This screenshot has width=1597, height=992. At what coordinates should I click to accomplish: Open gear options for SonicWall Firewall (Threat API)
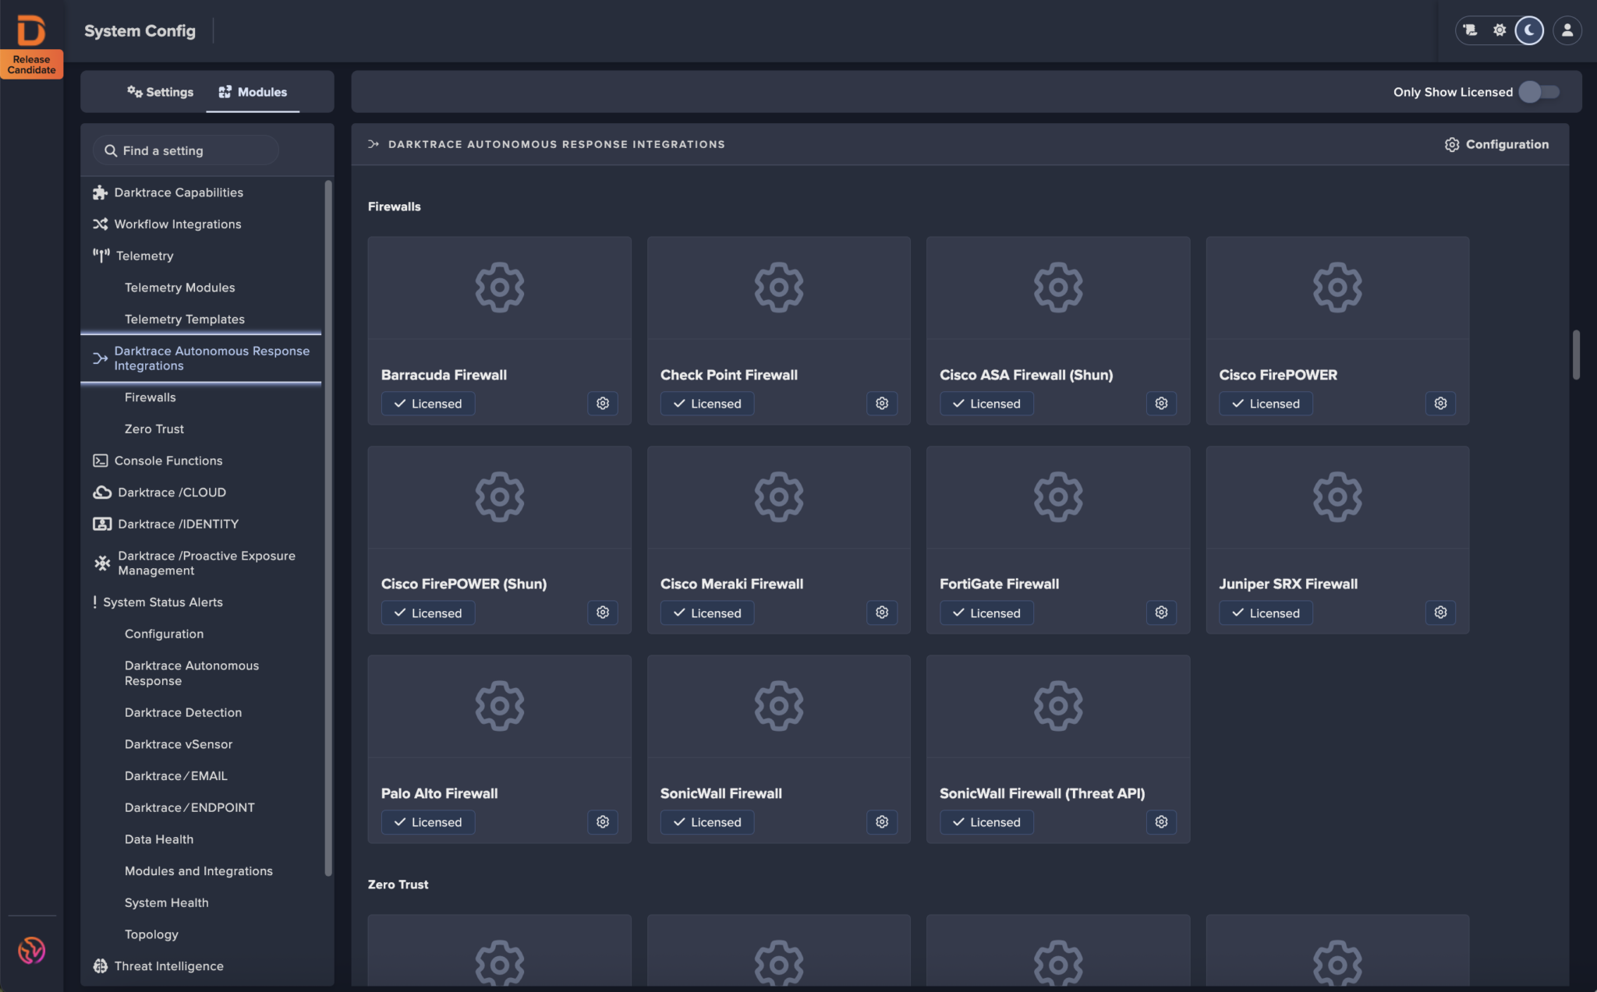click(x=1160, y=821)
